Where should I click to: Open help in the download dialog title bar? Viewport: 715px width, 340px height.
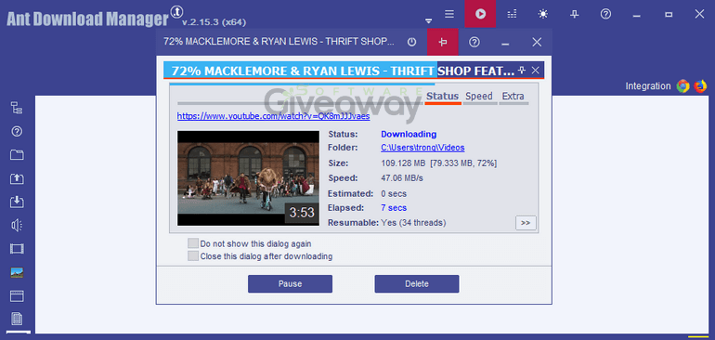point(474,42)
